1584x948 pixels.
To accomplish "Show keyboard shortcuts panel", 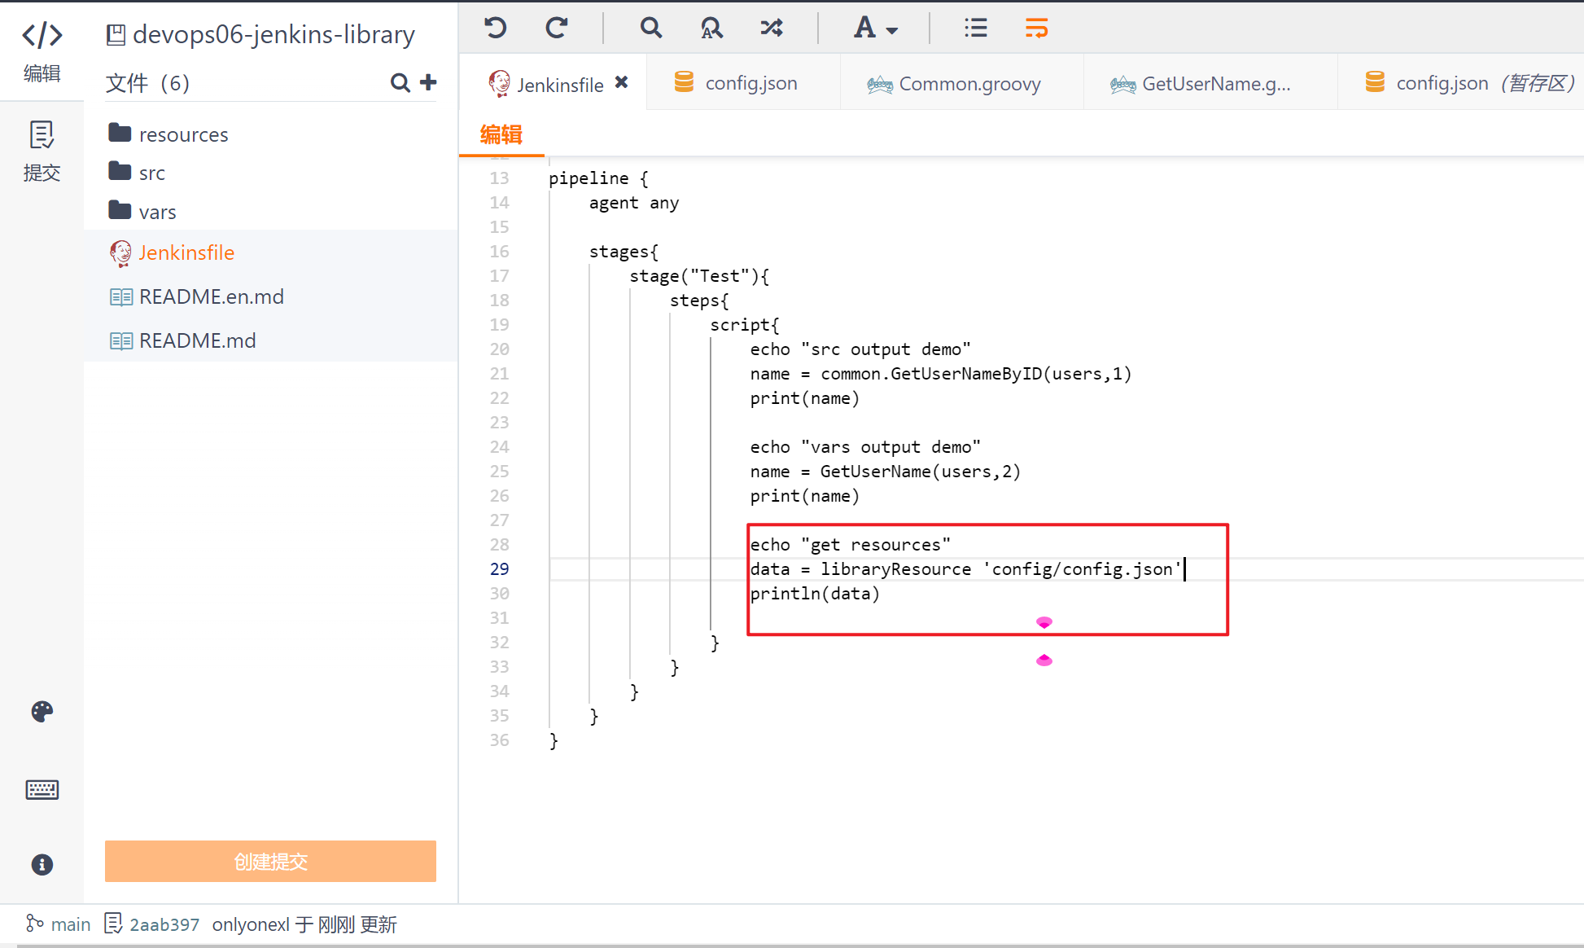I will point(42,789).
